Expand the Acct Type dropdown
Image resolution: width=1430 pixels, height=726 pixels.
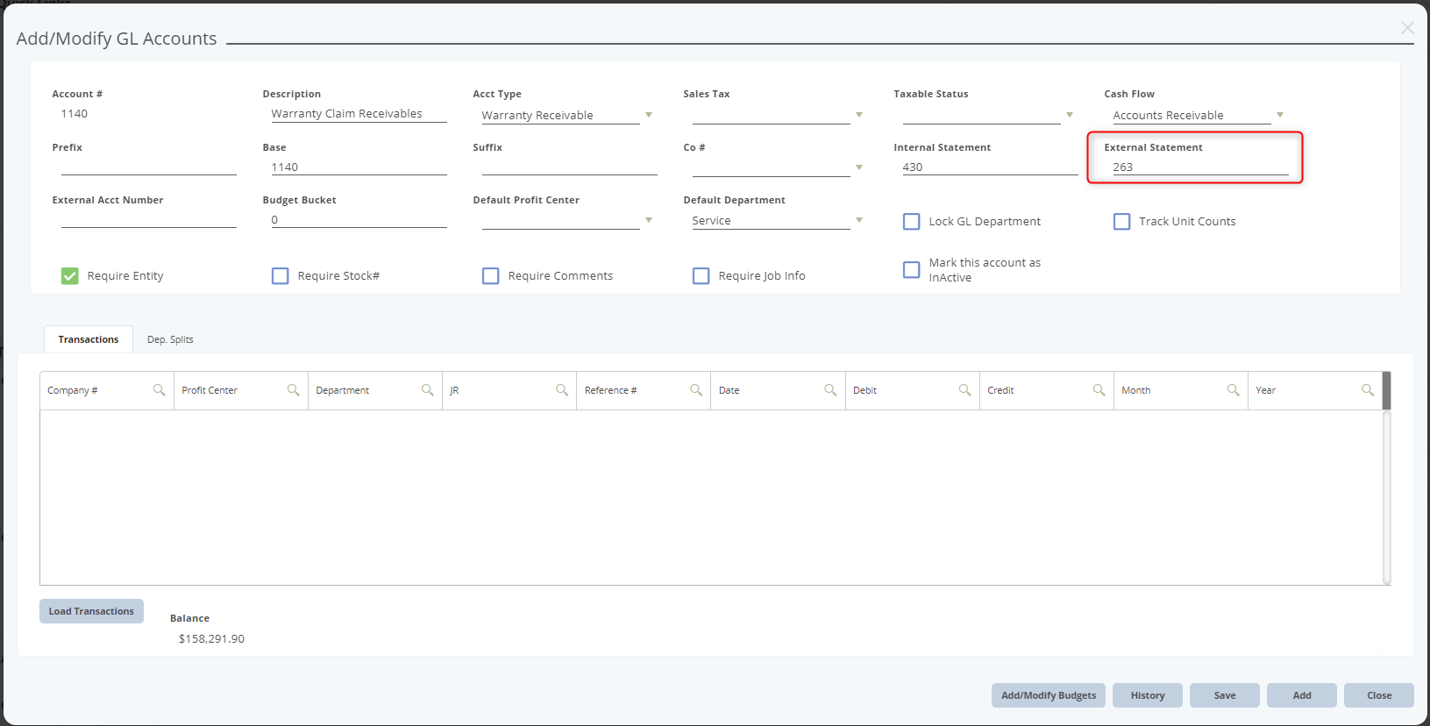[649, 115]
